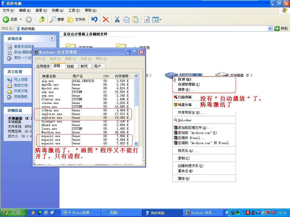Open the View (查看) menu in My Computer

point(41,10)
